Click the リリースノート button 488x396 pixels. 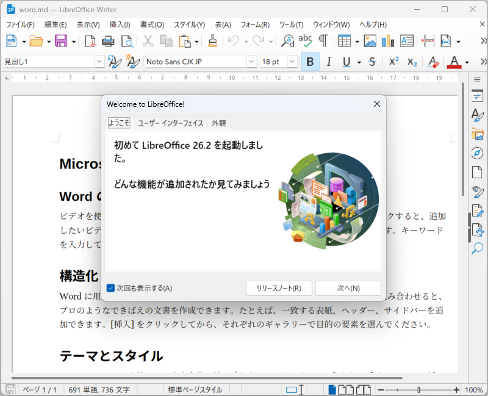click(x=279, y=287)
